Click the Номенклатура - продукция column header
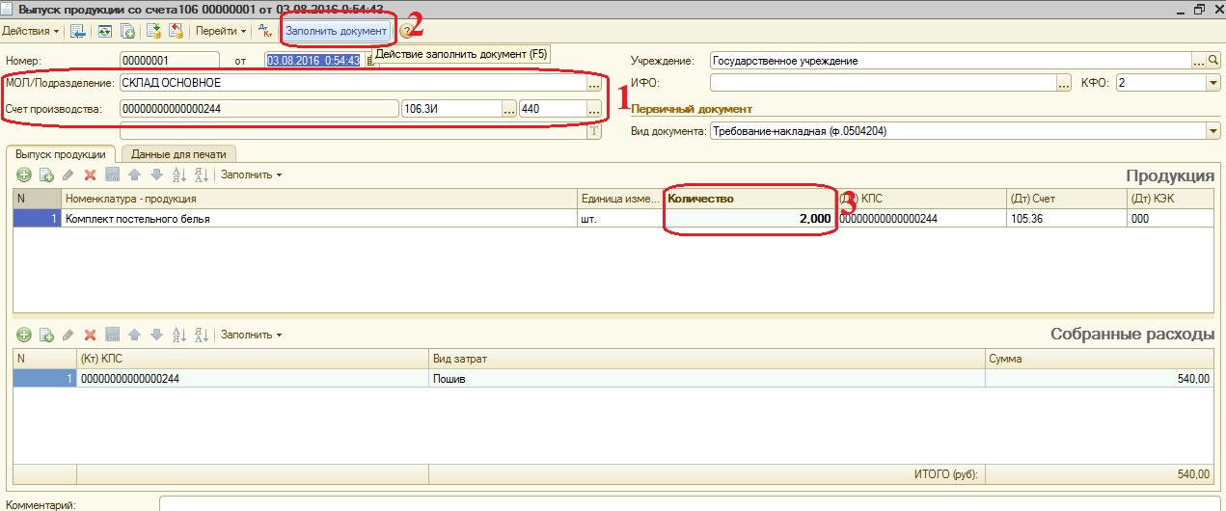 click(319, 199)
